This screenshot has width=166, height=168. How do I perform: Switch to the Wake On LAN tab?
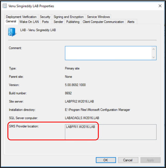tap(29, 22)
